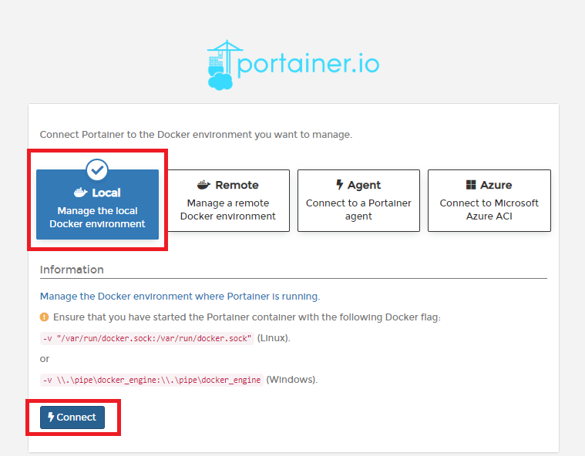Select the Remote Docker environment option
Image resolution: width=585 pixels, height=456 pixels.
point(228,200)
